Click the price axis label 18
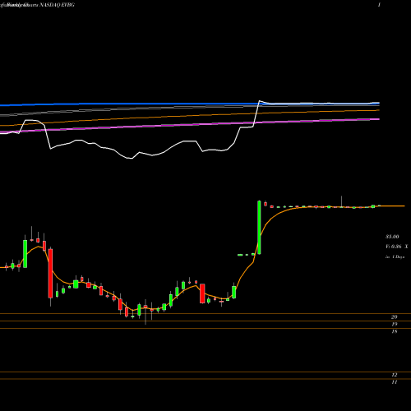This screenshot has width=411, height=411. (x=394, y=331)
